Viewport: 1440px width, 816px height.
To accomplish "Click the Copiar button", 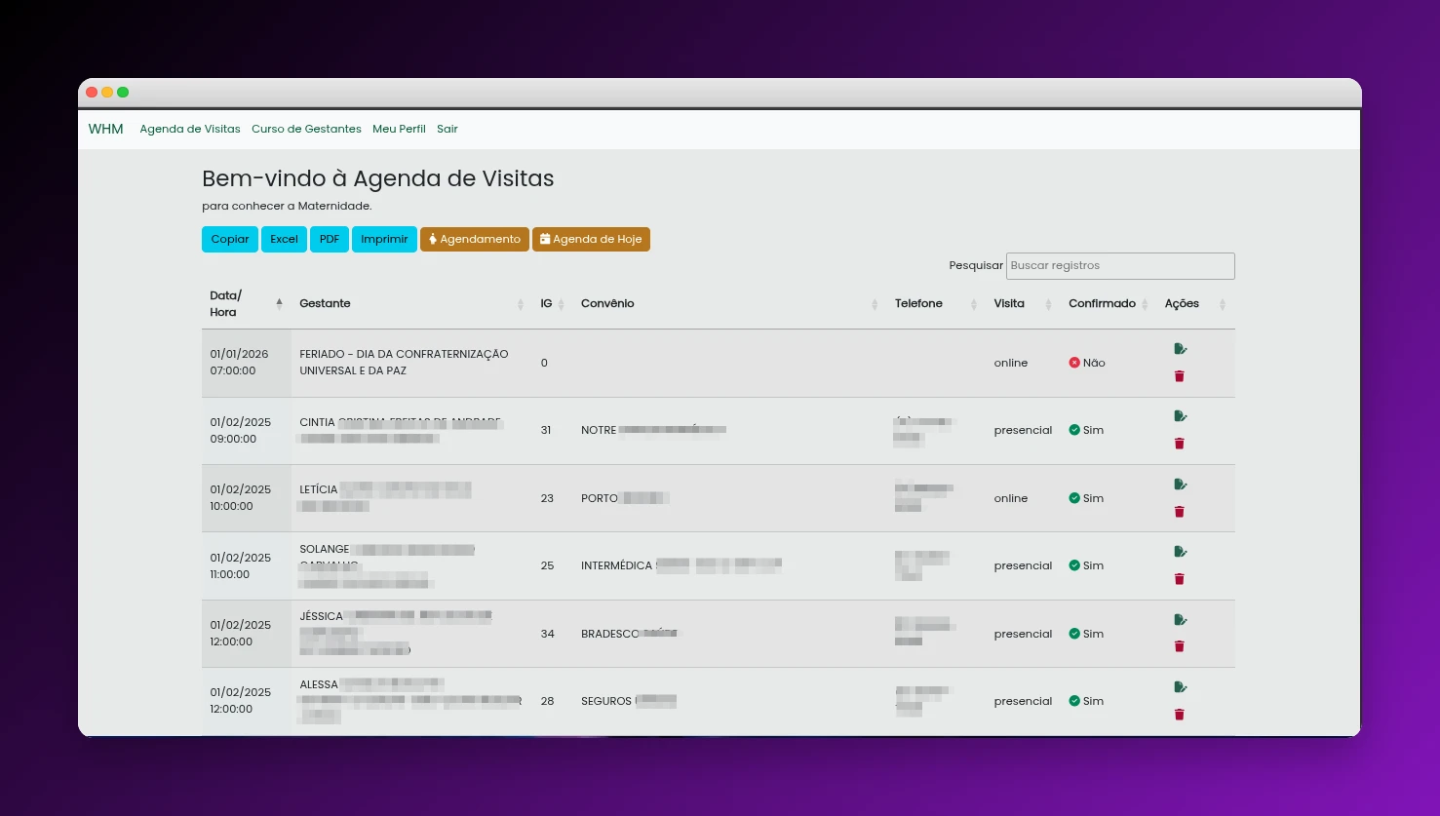I will pos(230,239).
